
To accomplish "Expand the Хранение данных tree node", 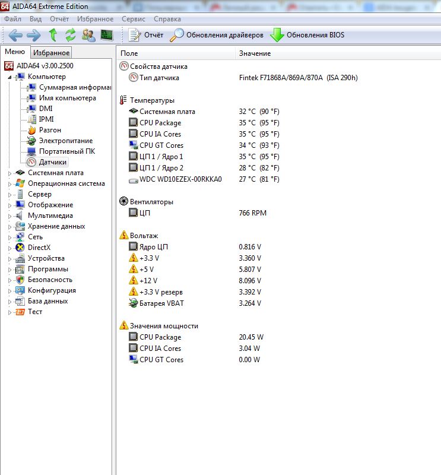I will 9,227.
